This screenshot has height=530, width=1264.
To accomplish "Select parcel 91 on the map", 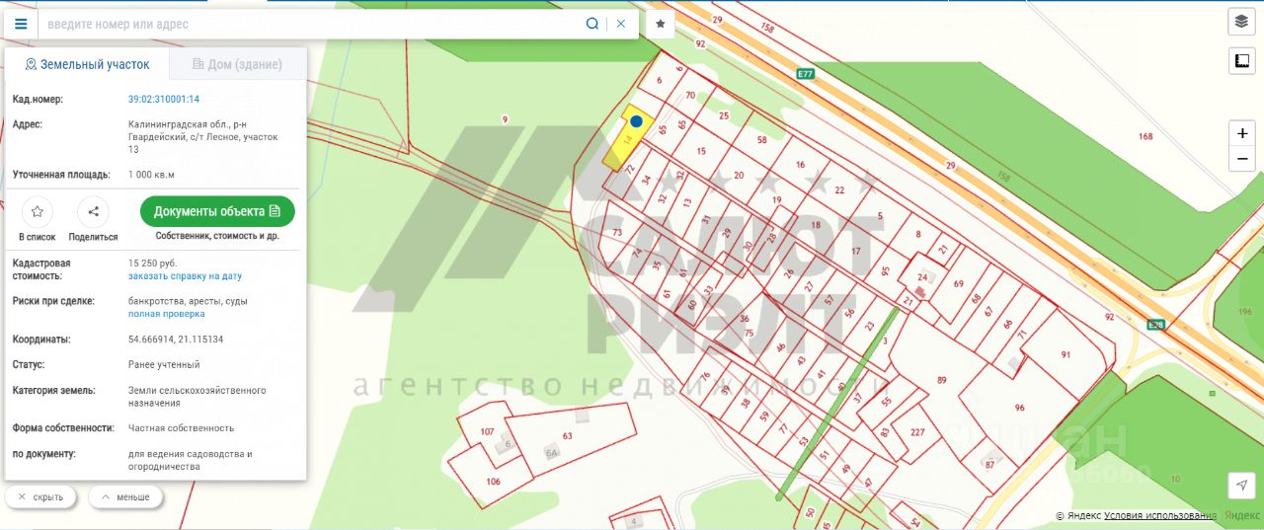I will tap(1066, 354).
